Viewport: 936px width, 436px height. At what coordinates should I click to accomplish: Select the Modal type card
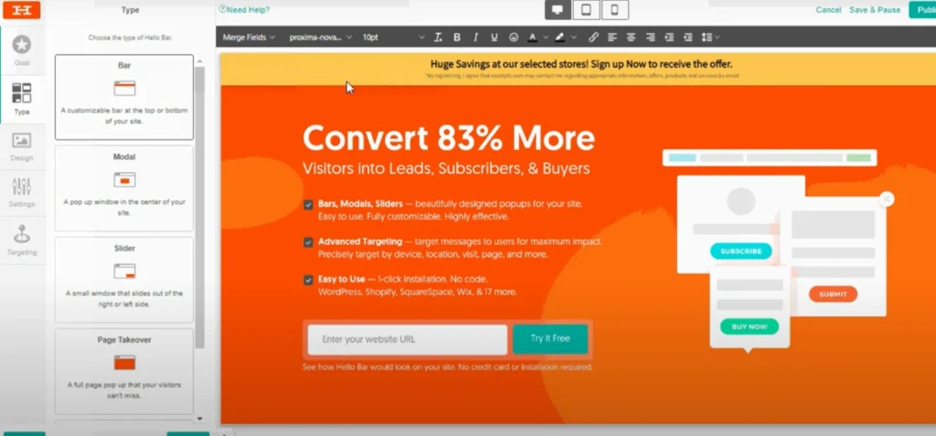124,188
